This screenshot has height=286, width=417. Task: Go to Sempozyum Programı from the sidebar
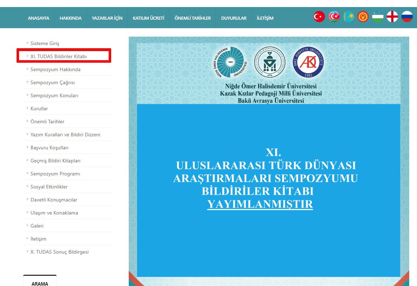coord(56,173)
